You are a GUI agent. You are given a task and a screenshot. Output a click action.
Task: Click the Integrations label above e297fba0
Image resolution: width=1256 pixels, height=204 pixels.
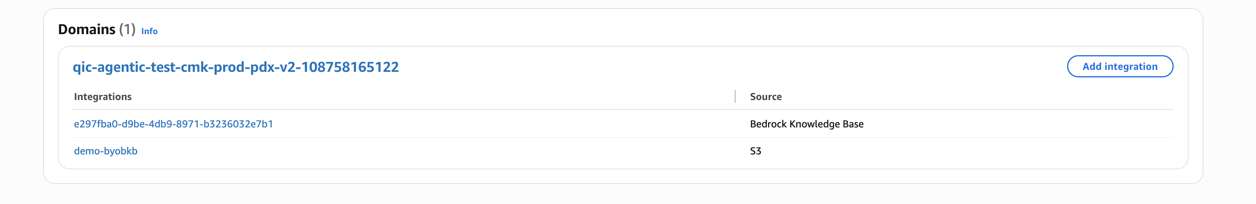coord(102,97)
